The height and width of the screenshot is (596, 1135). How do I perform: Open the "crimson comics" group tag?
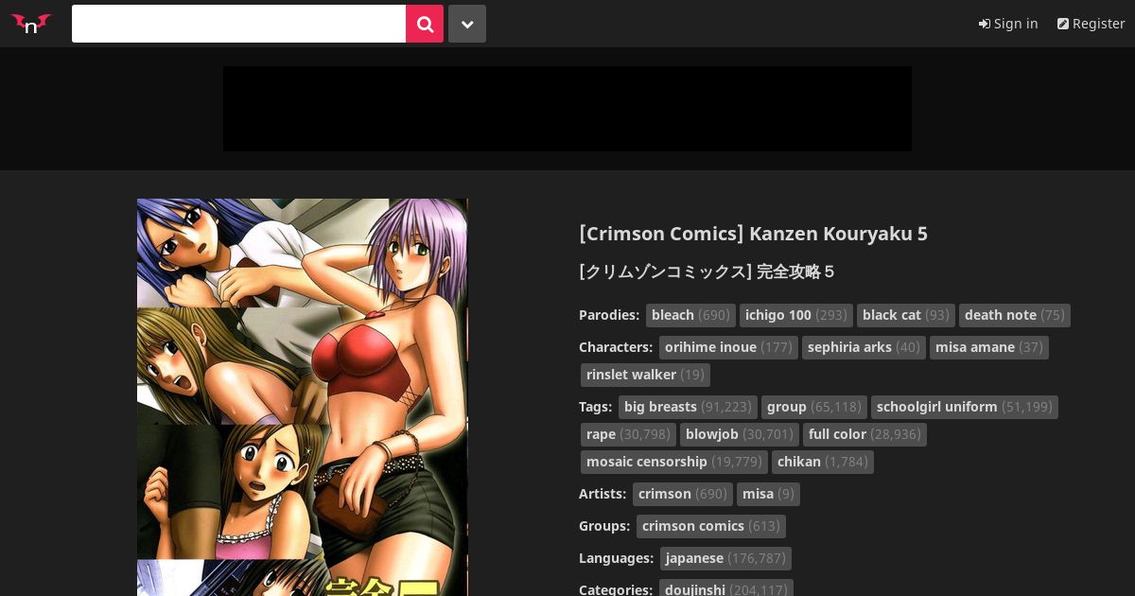[711, 526]
